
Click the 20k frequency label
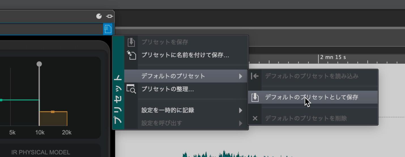click(67, 132)
